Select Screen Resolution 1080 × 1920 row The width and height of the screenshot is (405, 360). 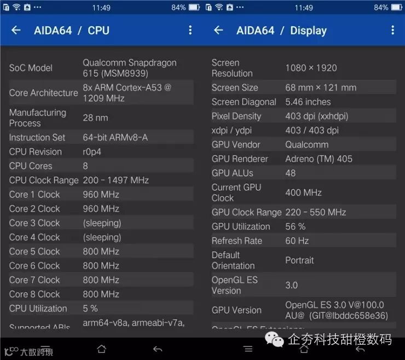(x=304, y=68)
